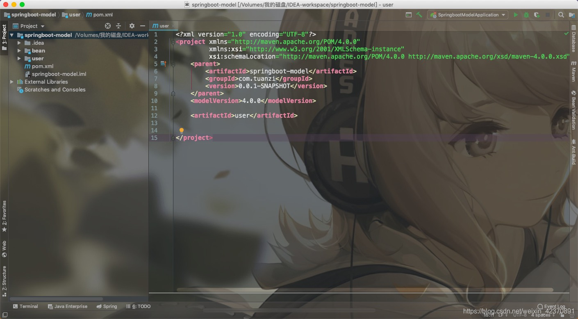Screen dimensions: 578x319
Task: Click the editor horizontal scrollbar
Action: 365,290
